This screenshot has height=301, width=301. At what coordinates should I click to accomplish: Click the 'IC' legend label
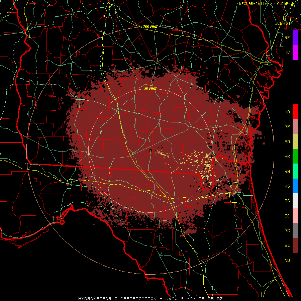pos(287,216)
